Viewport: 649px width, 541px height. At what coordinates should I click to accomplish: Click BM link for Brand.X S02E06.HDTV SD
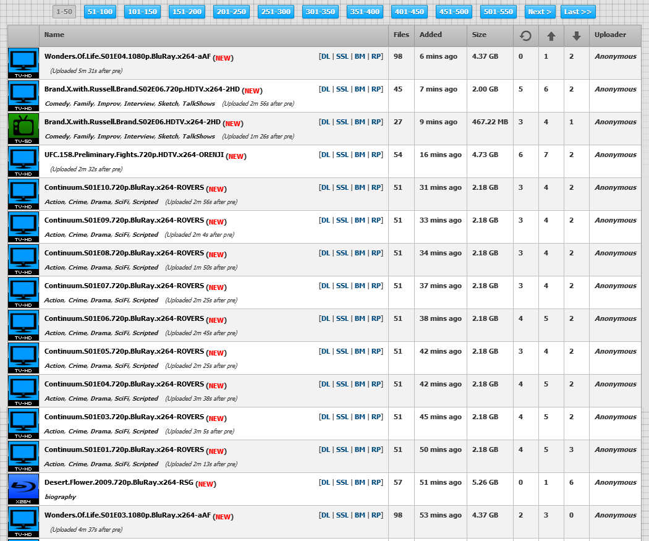point(360,122)
